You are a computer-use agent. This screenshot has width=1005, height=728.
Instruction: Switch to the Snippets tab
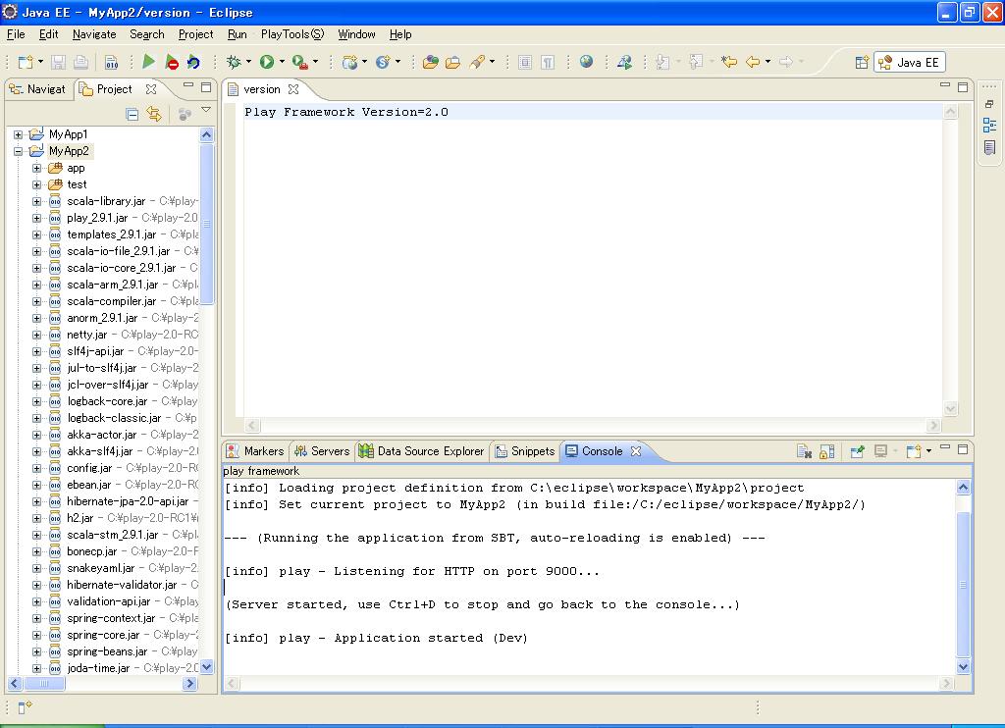pos(525,451)
